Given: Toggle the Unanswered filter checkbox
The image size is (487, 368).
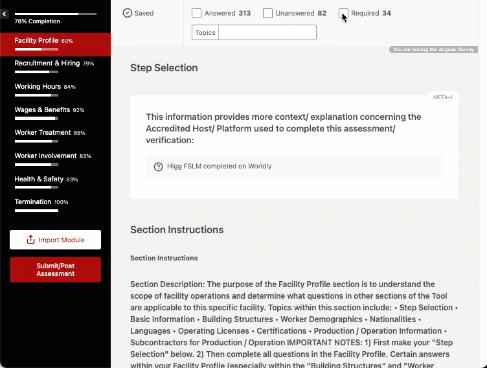Looking at the screenshot, I should point(267,14).
